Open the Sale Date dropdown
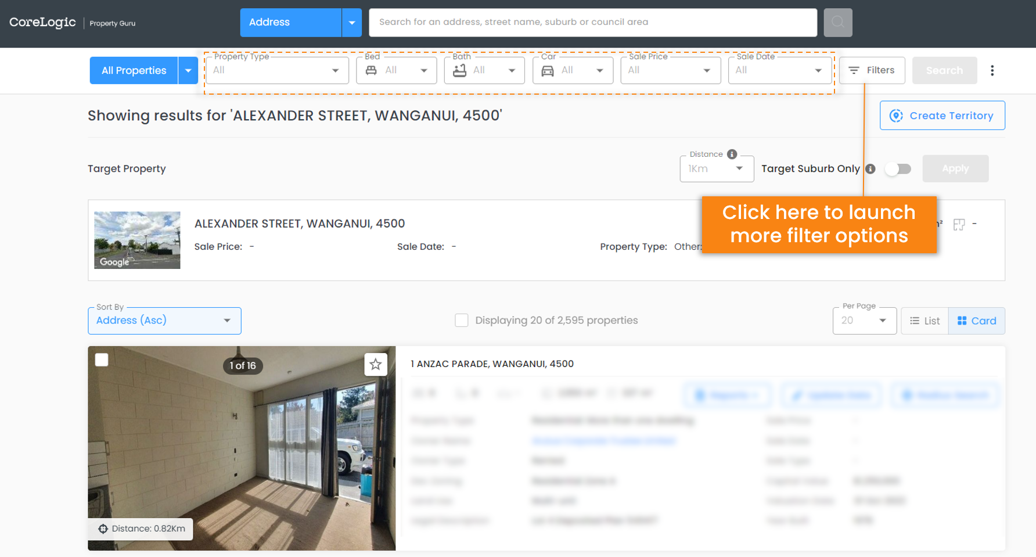This screenshot has height=557, width=1036. (x=780, y=70)
